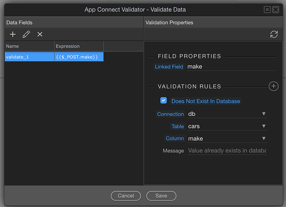Image resolution: width=286 pixels, height=207 pixels.
Task: Click the FIELD PROPERTIES section heading
Action: click(189, 56)
